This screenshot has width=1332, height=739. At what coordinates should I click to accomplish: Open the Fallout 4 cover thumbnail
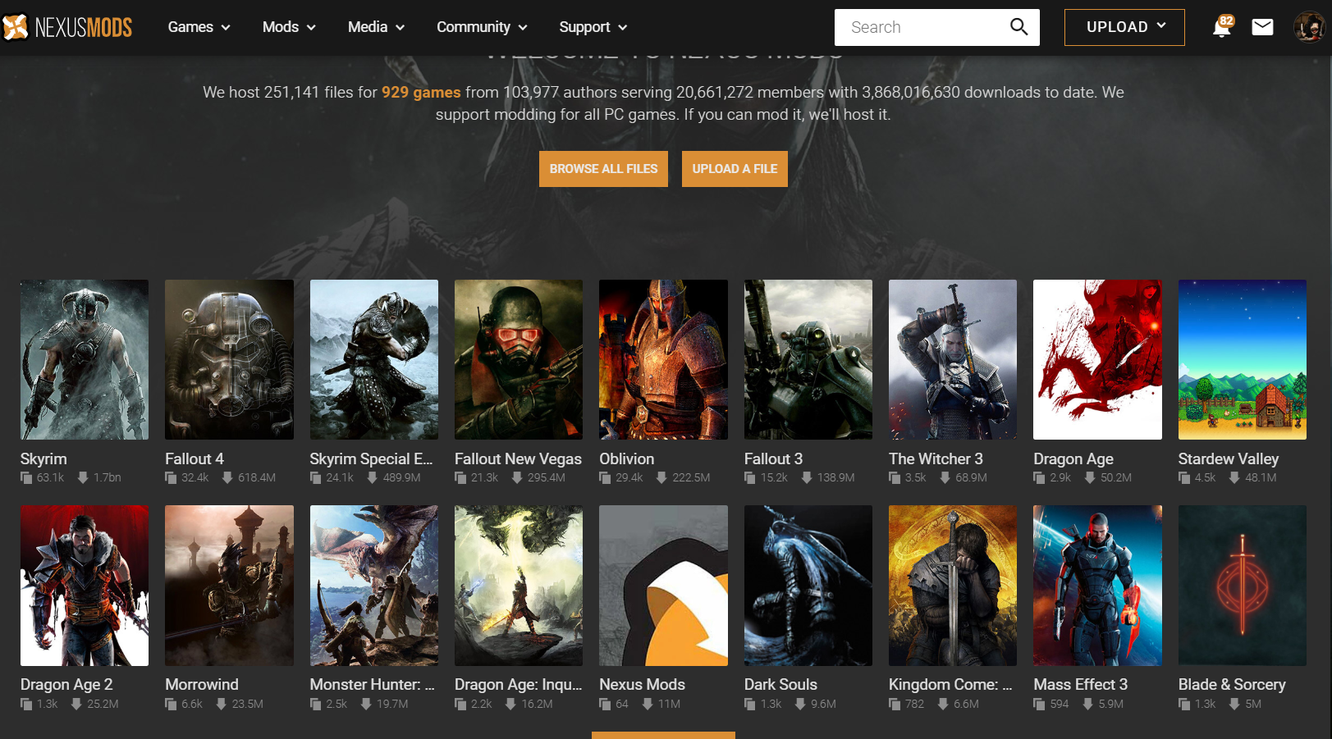(229, 359)
